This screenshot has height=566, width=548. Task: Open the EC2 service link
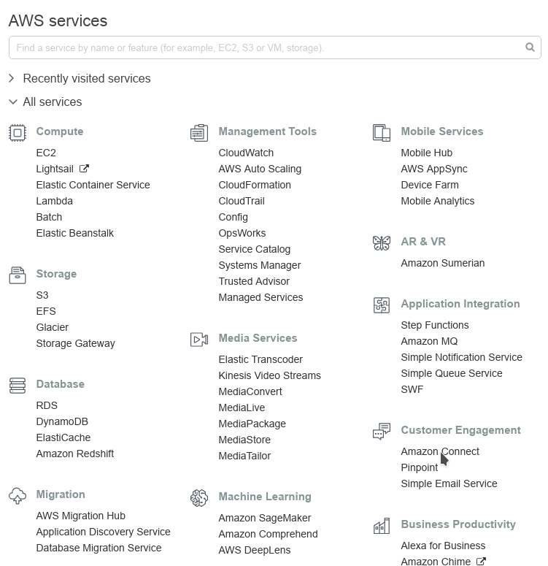coord(46,153)
